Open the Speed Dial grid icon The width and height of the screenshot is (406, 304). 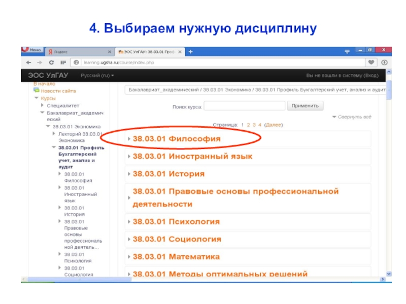coord(63,62)
